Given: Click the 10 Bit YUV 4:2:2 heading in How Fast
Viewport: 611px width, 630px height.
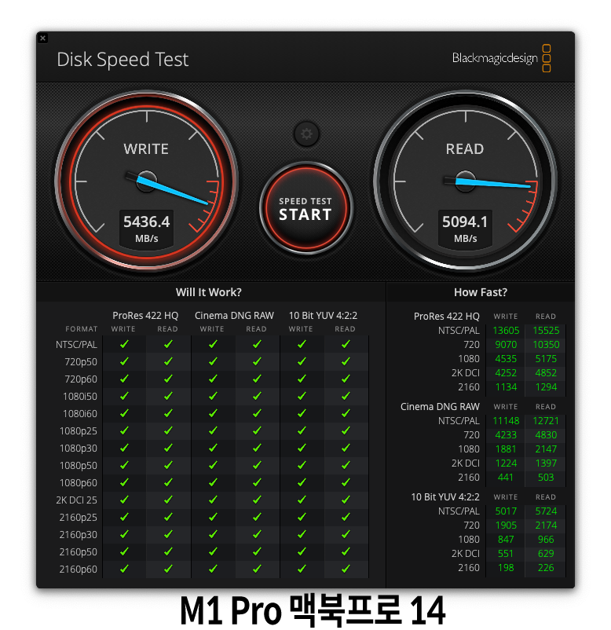Looking at the screenshot, I should pyautogui.click(x=445, y=497).
